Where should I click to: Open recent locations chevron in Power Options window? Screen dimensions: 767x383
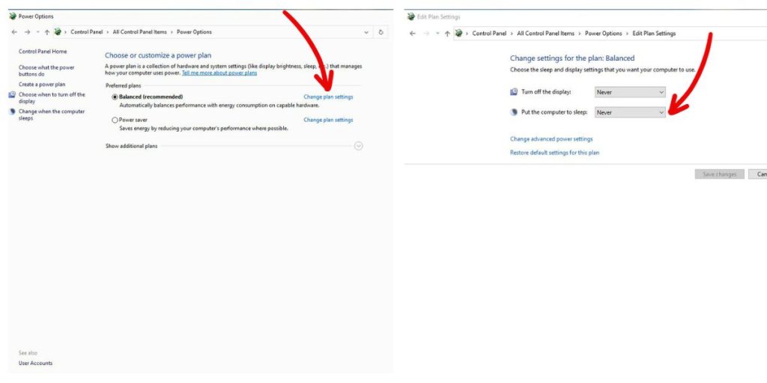point(37,32)
